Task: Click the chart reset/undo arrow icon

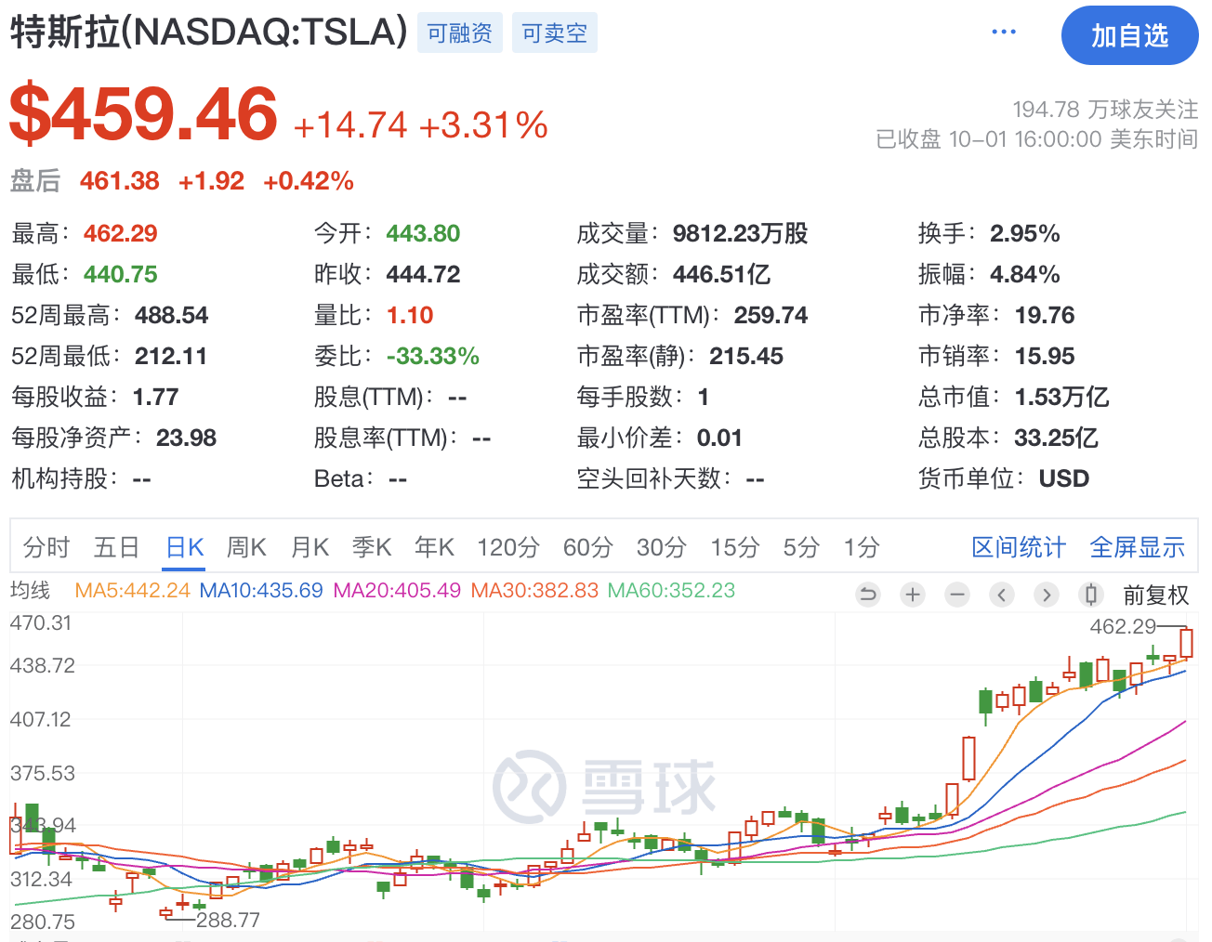Action: (x=867, y=595)
